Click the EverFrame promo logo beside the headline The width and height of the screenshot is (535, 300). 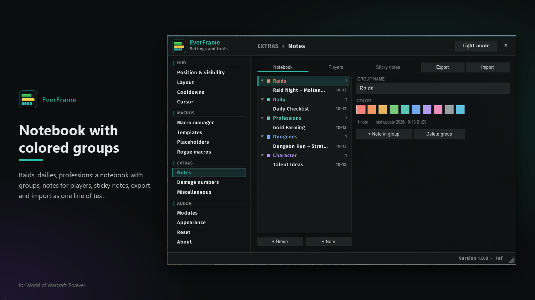coord(28,99)
